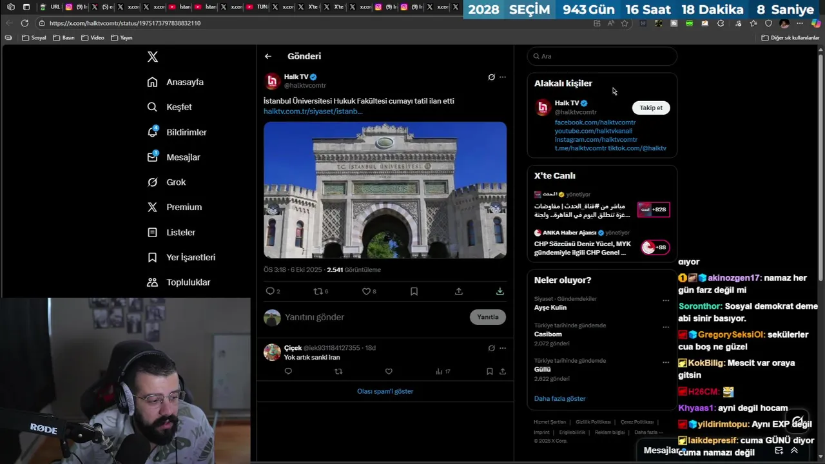This screenshot has width=825, height=464.
Task: Open Ayşe Kulin trending topic
Action: pos(550,307)
